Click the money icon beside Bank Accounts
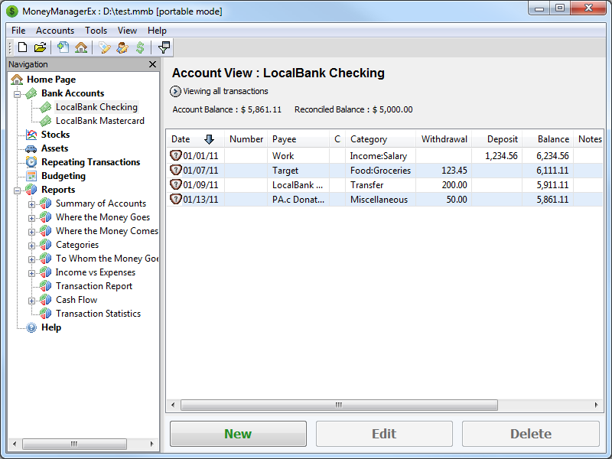 coord(31,93)
